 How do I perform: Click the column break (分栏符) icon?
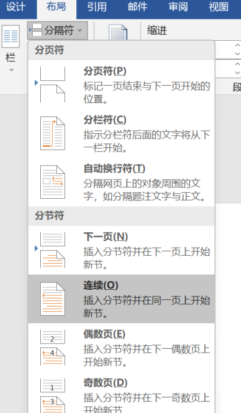tap(52, 133)
